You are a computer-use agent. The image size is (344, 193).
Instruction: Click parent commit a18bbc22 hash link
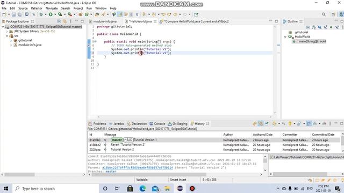point(138,168)
